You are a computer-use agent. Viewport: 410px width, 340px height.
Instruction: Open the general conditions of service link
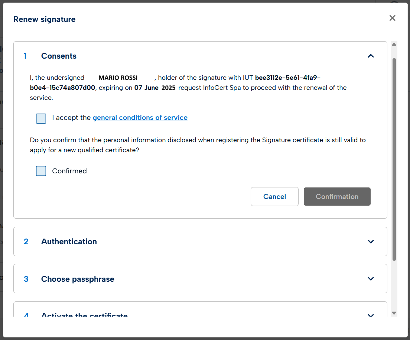pyautogui.click(x=140, y=118)
